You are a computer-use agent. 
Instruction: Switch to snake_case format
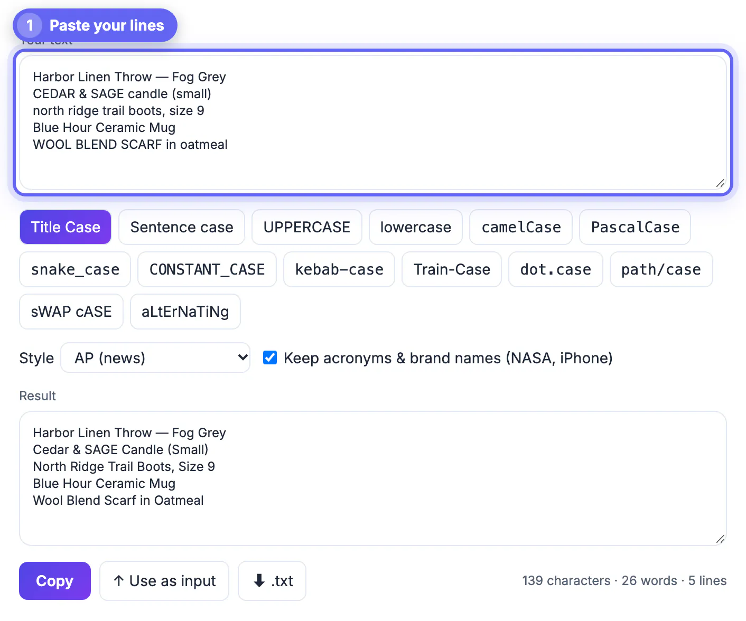(75, 269)
